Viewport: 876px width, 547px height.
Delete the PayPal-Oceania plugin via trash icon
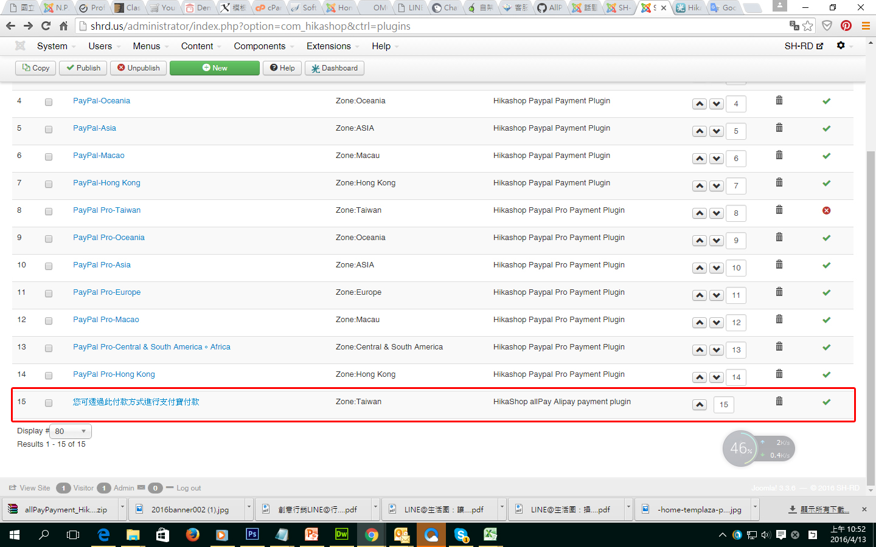(779, 100)
